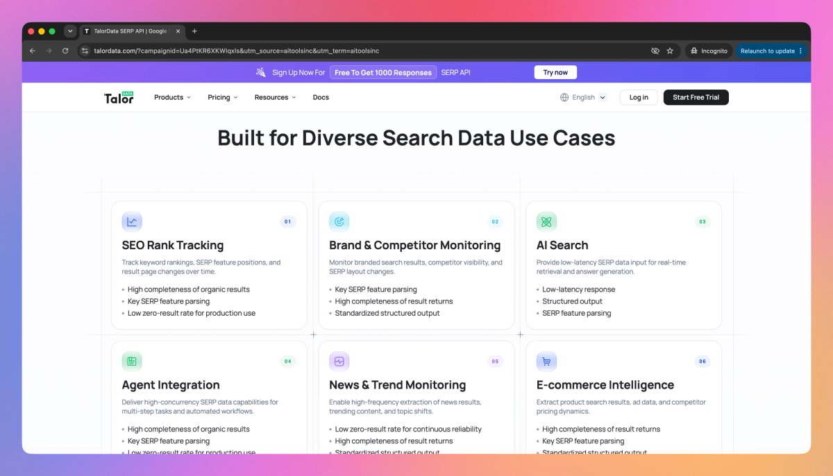Click 'Low-latency response' bullet
This screenshot has width=833, height=476.
tap(578, 289)
